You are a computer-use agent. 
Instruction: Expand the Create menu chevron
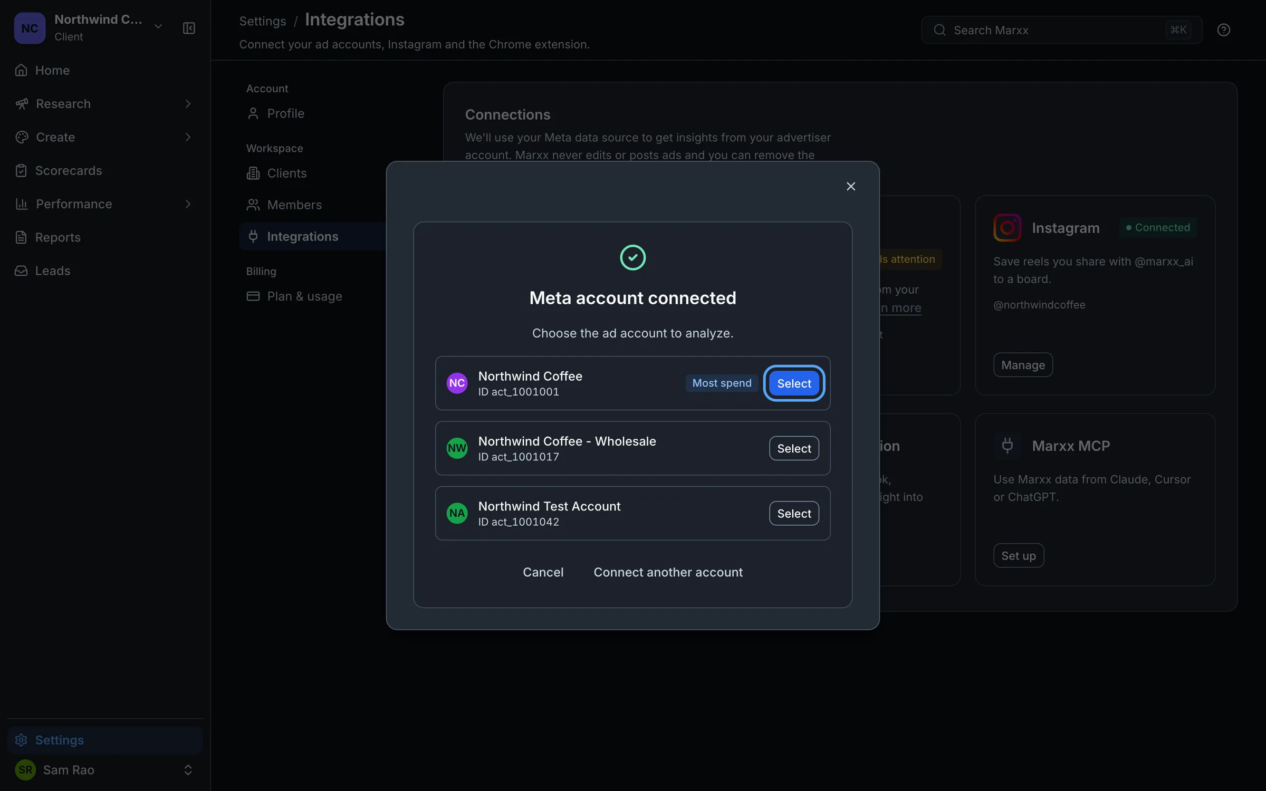pos(188,137)
